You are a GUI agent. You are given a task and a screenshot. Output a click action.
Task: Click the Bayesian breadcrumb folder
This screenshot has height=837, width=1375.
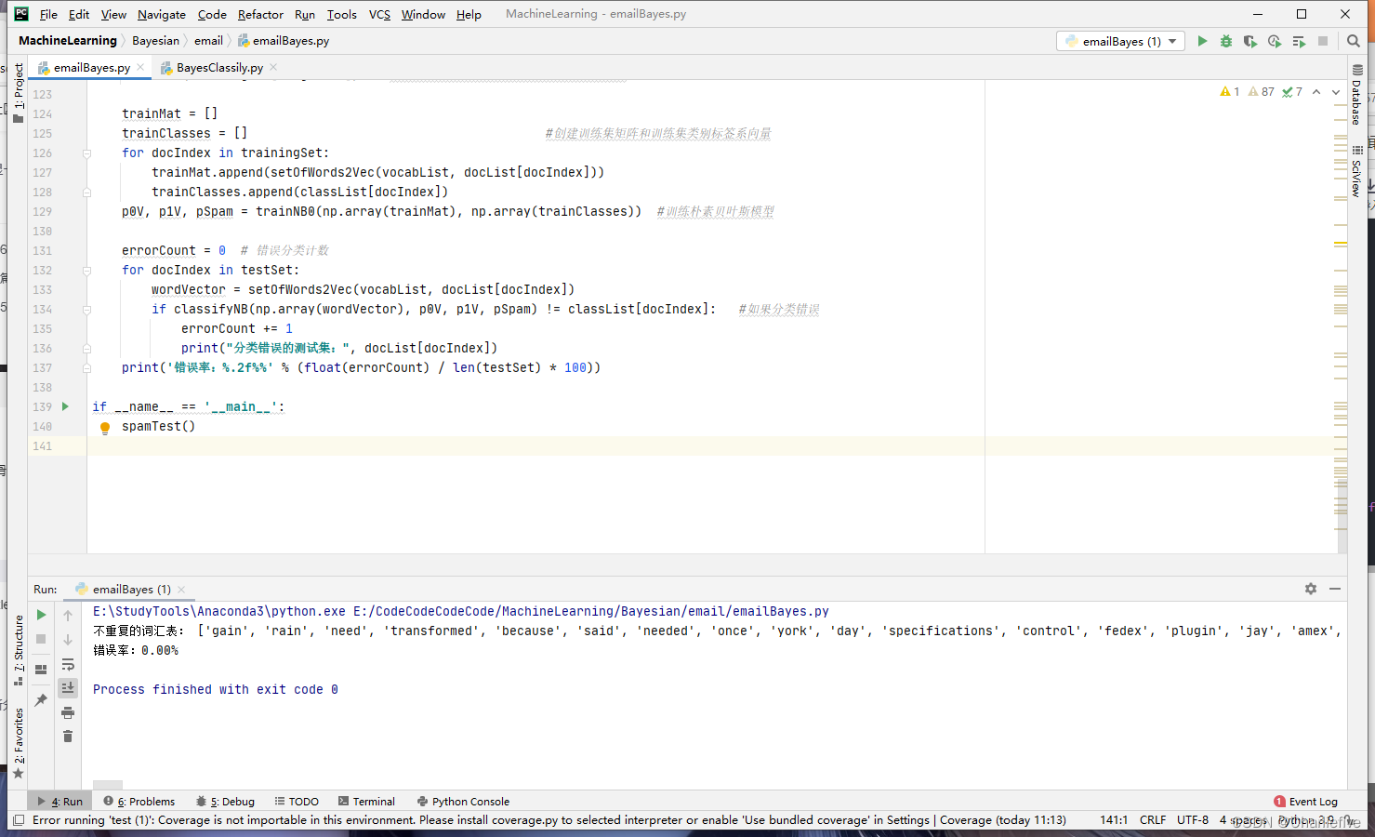click(155, 41)
